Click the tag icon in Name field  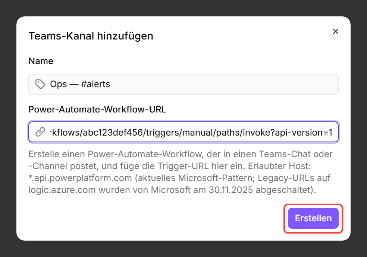tap(40, 84)
